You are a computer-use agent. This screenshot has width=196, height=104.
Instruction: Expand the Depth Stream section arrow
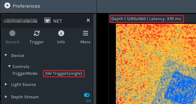[6, 97]
